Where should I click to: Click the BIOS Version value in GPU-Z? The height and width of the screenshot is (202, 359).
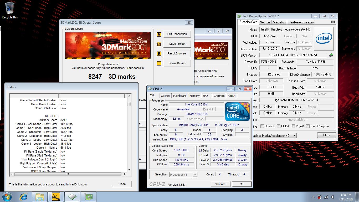pos(293,55)
